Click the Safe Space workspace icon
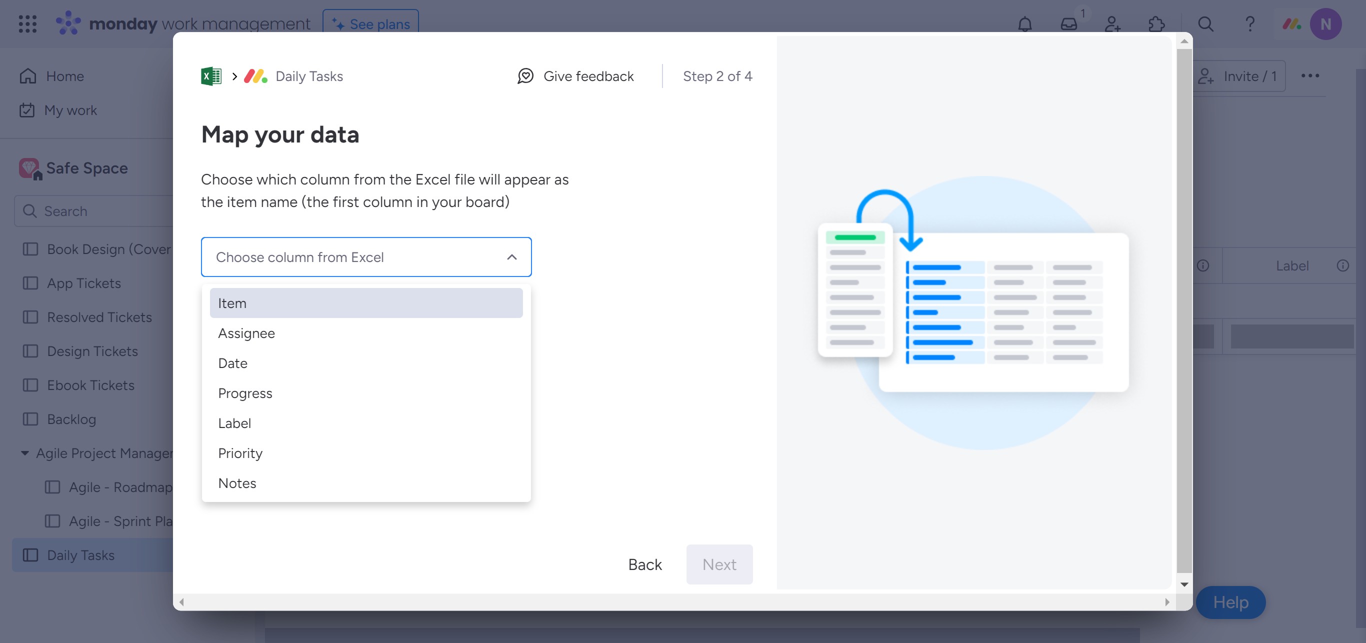Viewport: 1366px width, 643px height. click(x=29, y=168)
